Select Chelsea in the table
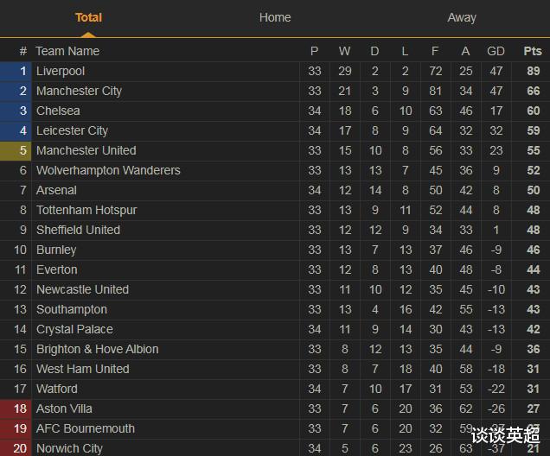 pyautogui.click(x=58, y=111)
